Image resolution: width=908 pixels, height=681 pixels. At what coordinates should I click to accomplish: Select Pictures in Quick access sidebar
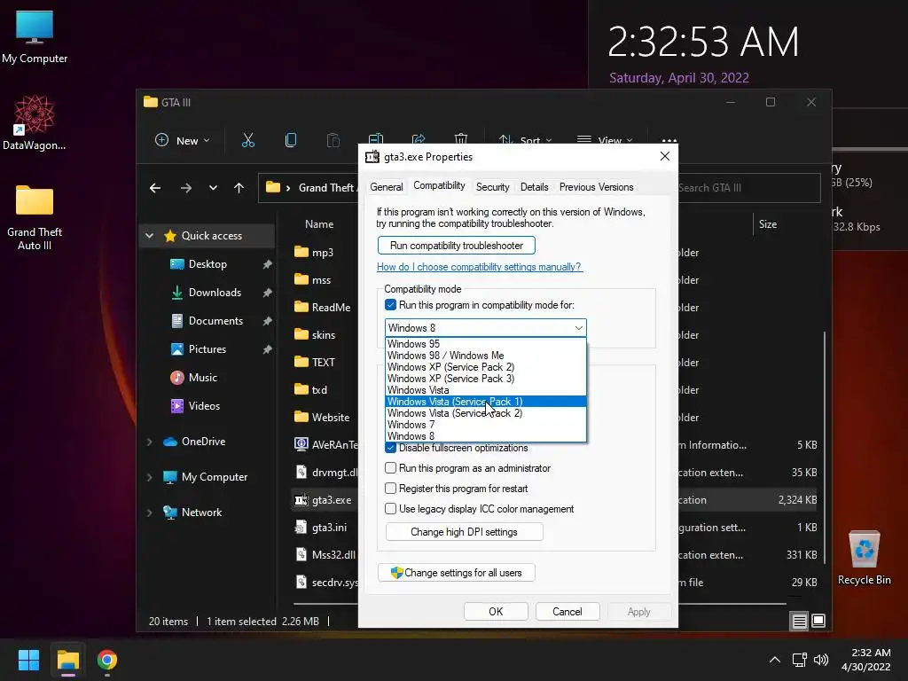coord(207,349)
